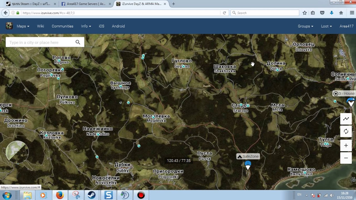356x200 pixels.
Task: Click the 'Staroye' town label
Action: click(x=241, y=111)
